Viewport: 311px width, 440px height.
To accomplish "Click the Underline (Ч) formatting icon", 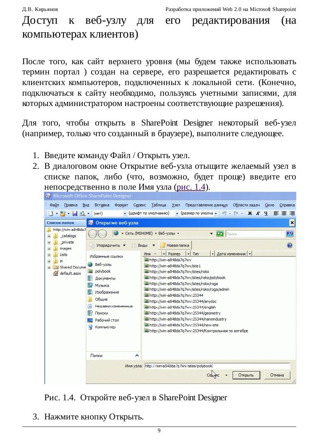I will pos(266,213).
